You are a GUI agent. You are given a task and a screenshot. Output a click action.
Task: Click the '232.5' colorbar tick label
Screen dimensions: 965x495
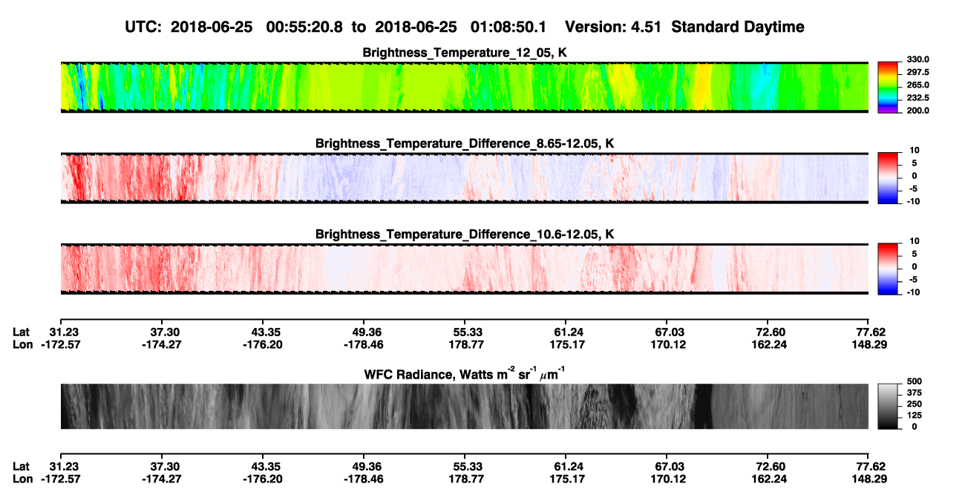[x=919, y=97]
